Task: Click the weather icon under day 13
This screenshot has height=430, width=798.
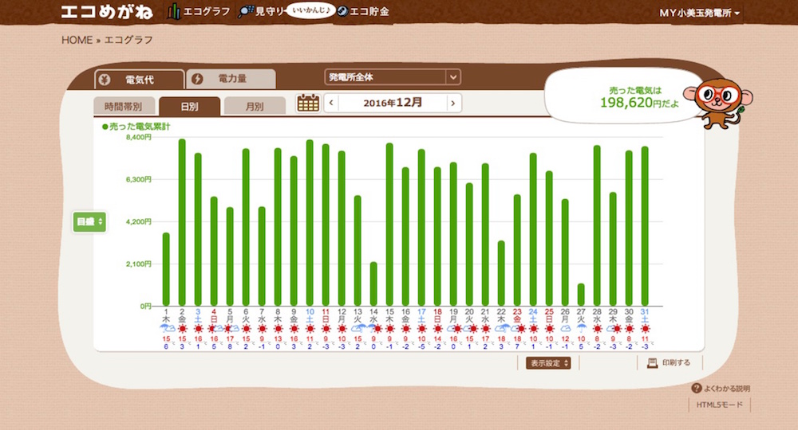Action: click(x=358, y=328)
